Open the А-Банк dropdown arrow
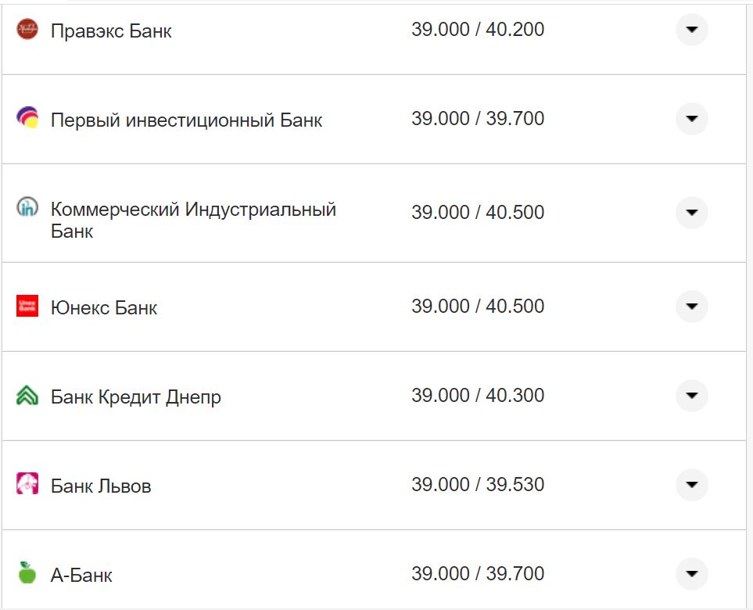 (691, 573)
